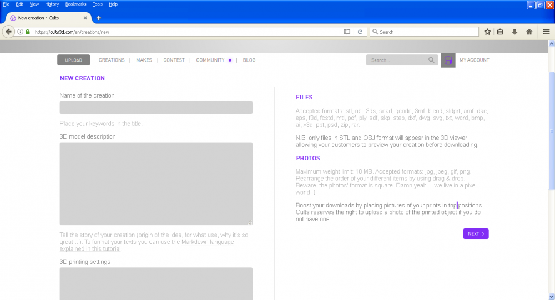555x300 pixels.
Task: Click the page scrollbar down arrow
Action: point(552,297)
